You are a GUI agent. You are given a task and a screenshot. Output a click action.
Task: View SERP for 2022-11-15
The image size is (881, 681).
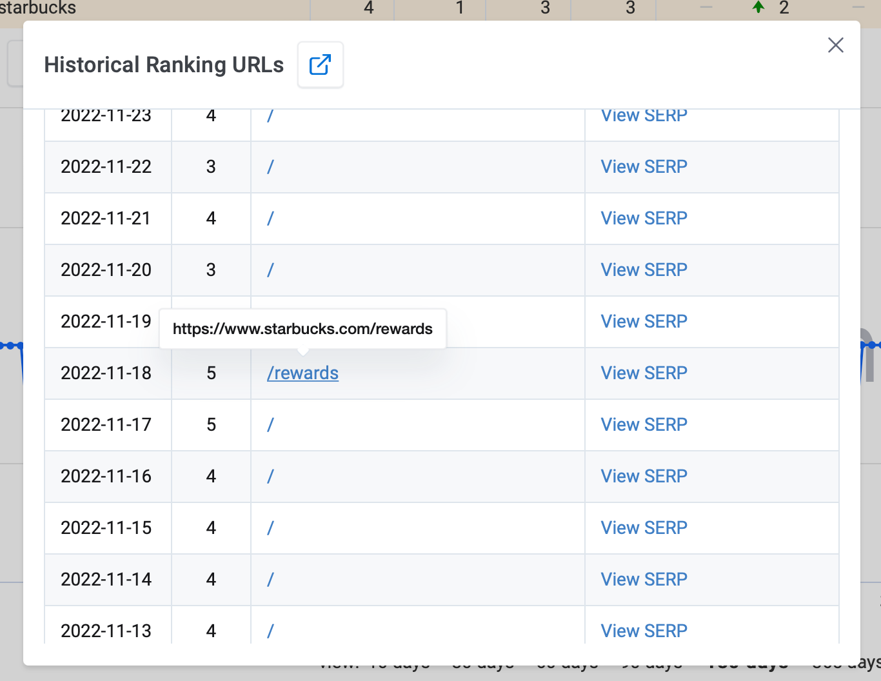(x=644, y=528)
